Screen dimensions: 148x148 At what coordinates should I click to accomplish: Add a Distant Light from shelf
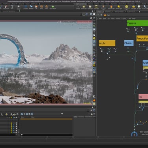119,7
